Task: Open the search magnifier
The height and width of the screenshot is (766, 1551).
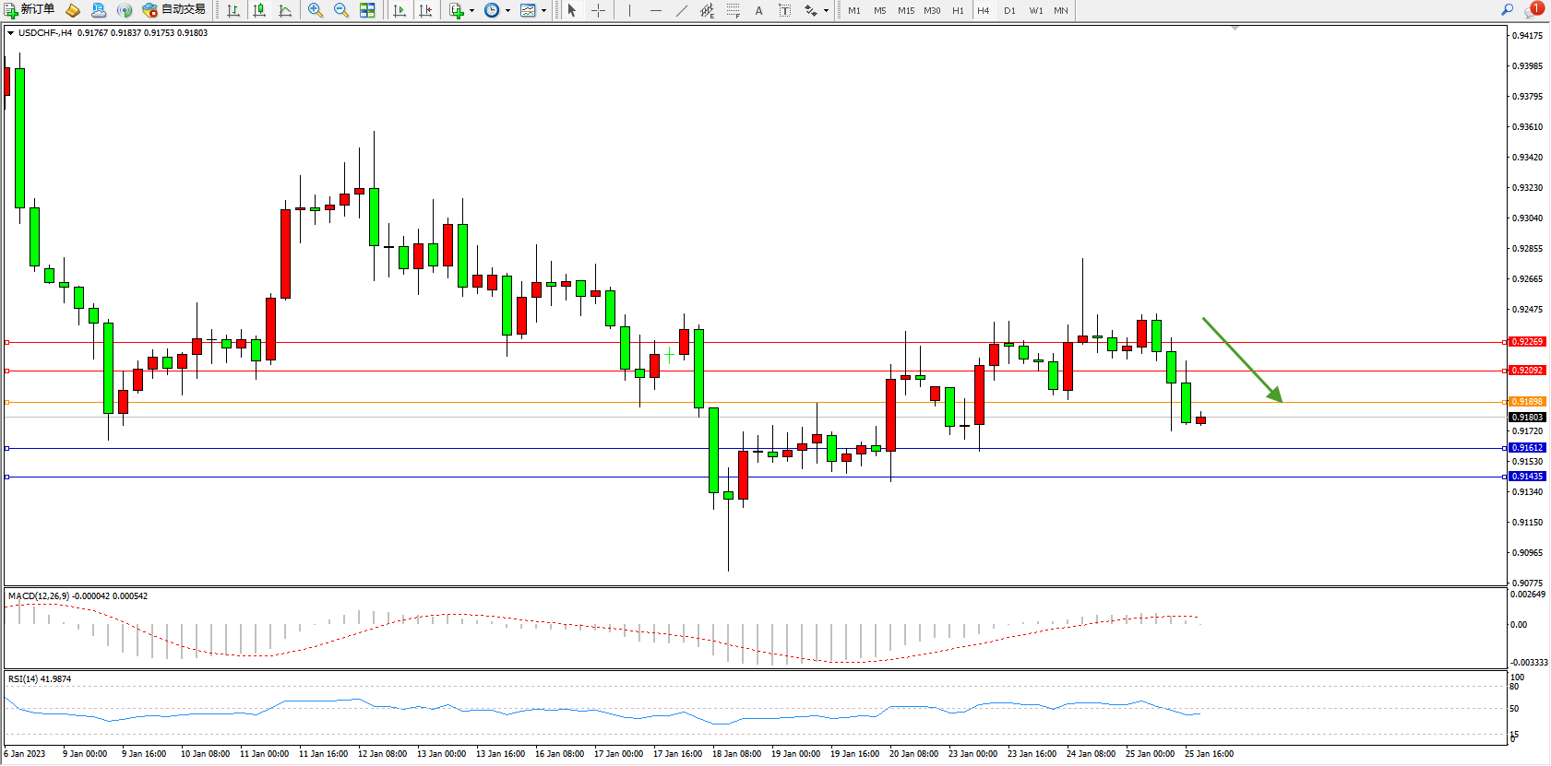Action: (1507, 10)
